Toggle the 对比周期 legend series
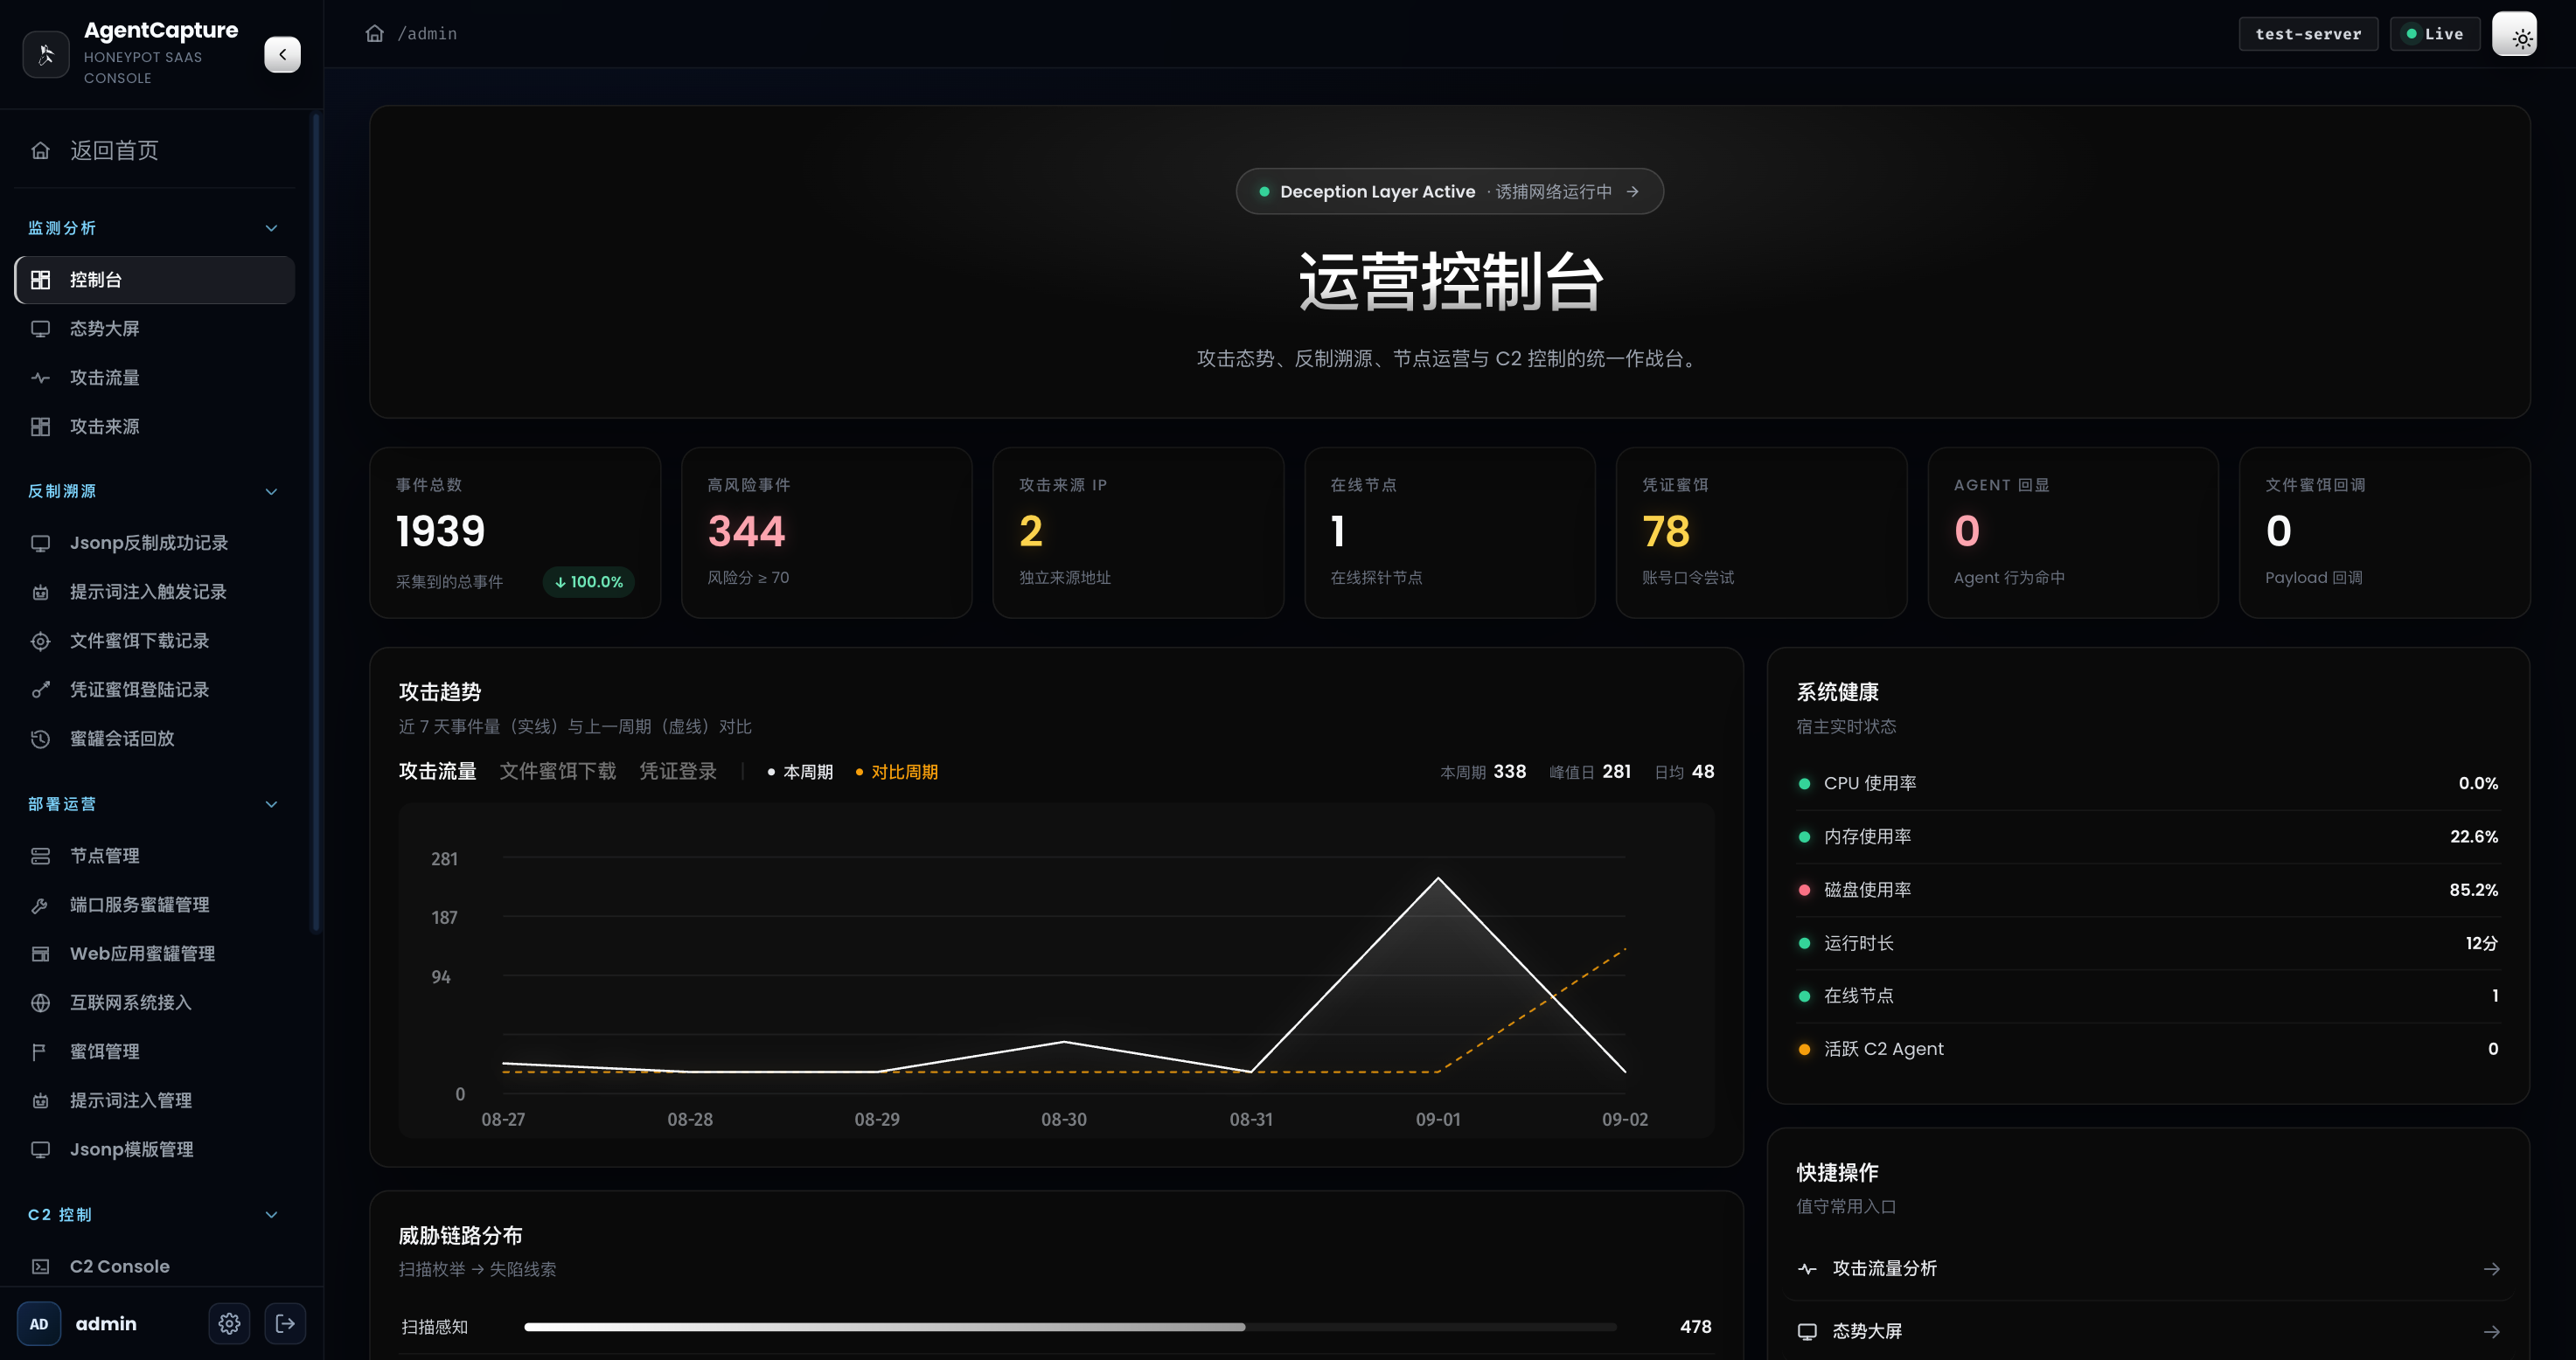2576x1360 pixels. (896, 772)
